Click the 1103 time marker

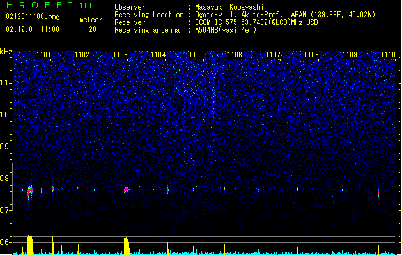coord(120,54)
